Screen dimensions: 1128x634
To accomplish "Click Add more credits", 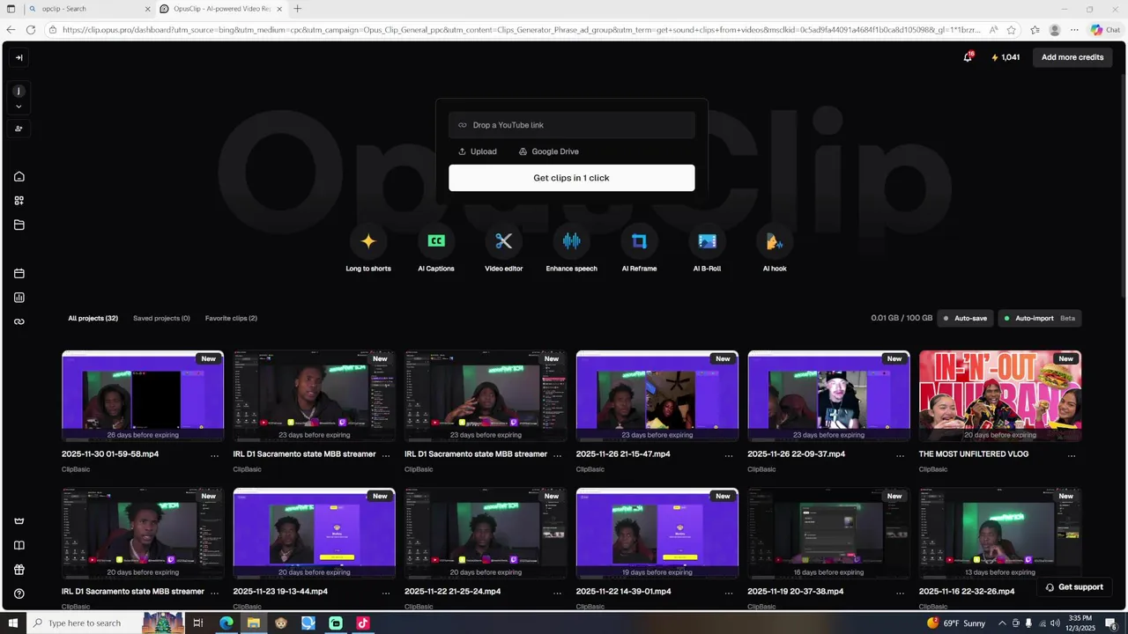I will (x=1072, y=57).
